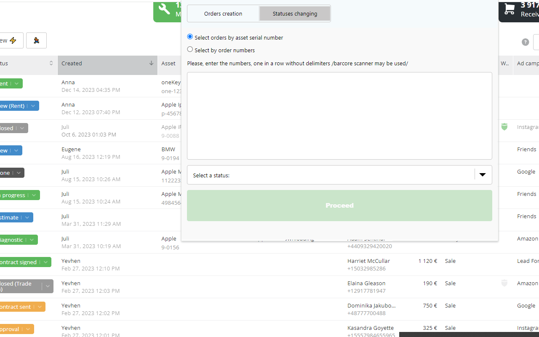Click the In progress status badge
Viewport: 539px width, 337px height.
point(20,195)
